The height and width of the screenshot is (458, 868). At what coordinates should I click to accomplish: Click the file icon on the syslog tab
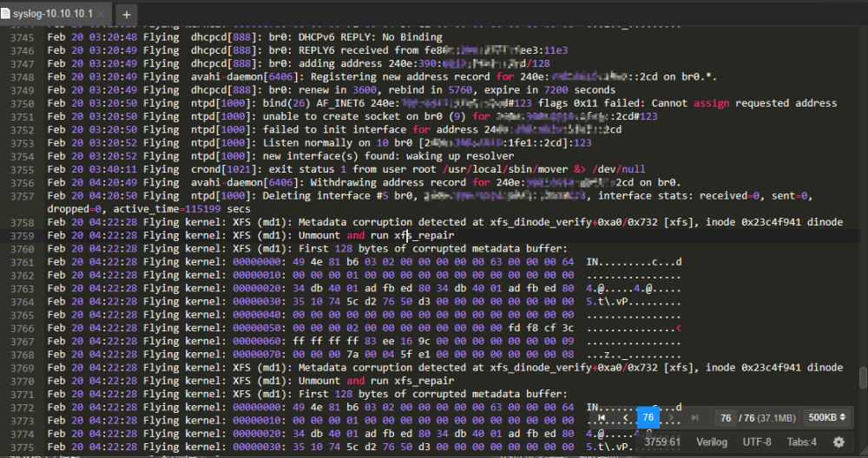[5, 13]
